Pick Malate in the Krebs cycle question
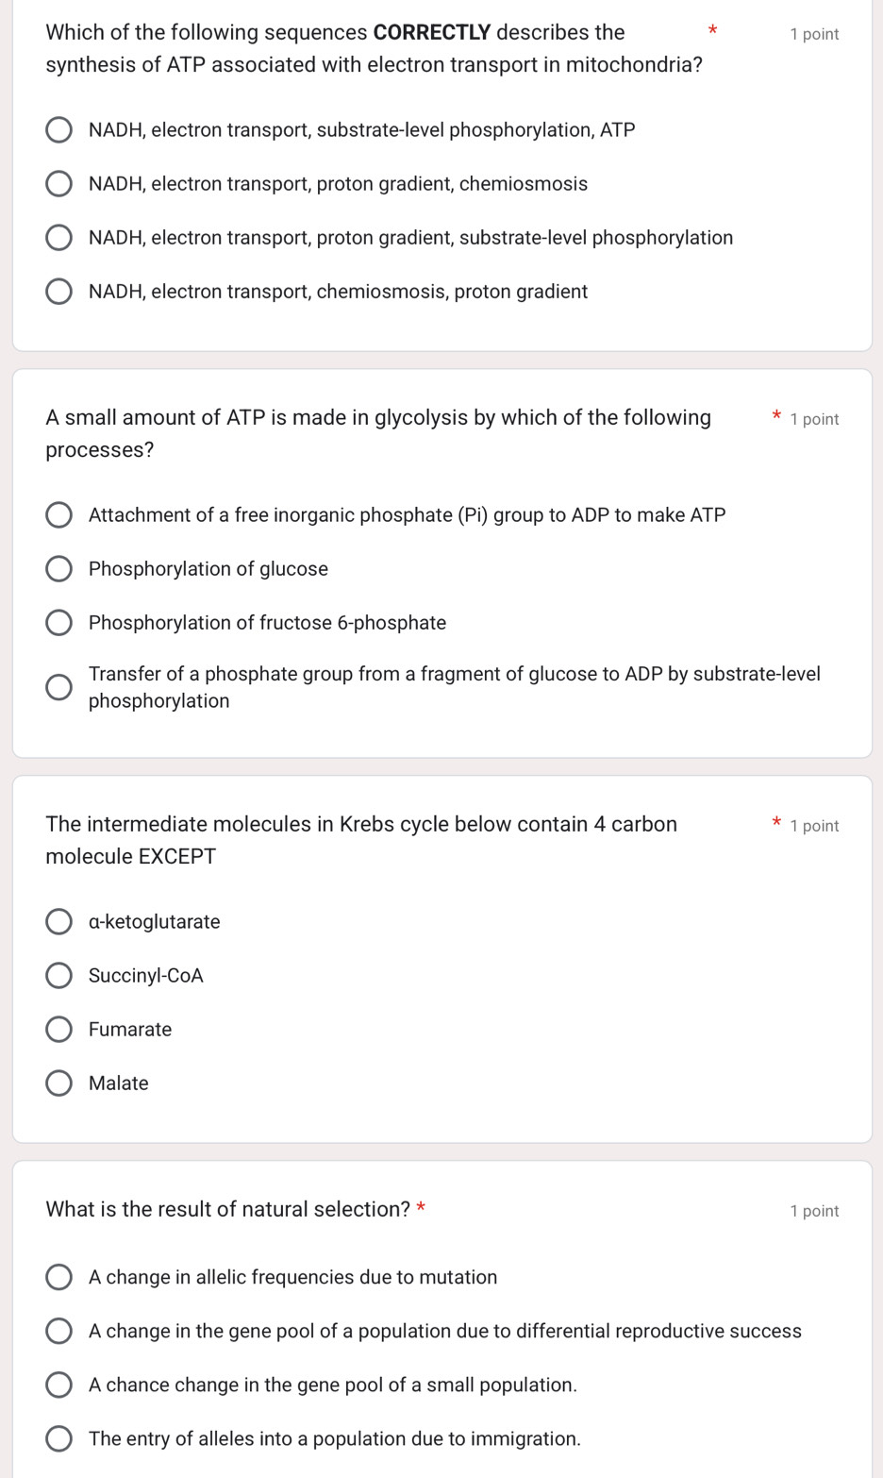The height and width of the screenshot is (1478, 883). click(x=58, y=1082)
